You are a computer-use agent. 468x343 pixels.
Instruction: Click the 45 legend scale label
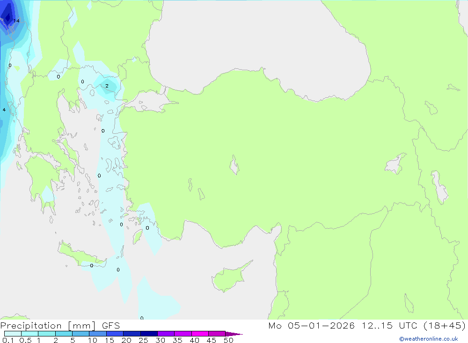pos(212,340)
